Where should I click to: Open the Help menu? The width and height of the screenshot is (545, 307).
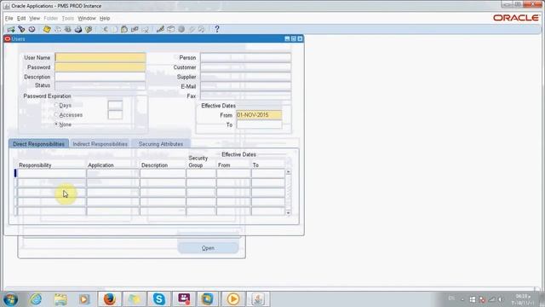point(105,18)
